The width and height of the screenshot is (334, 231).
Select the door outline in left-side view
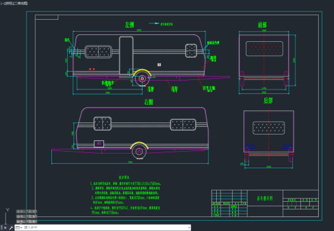(126, 56)
